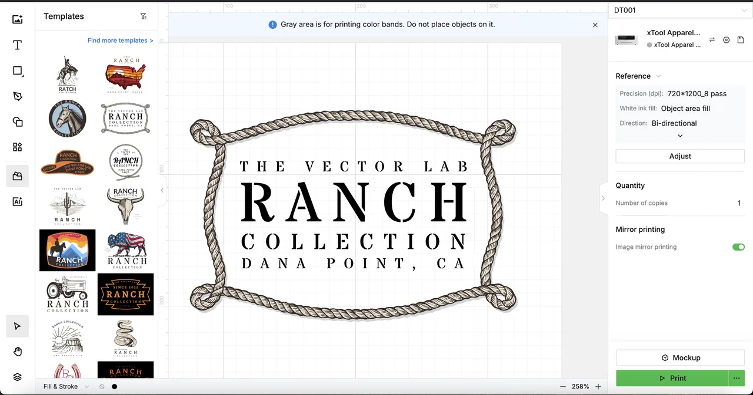The image size is (753, 395).
Task: Open device settings gear icon
Action: click(x=727, y=40)
